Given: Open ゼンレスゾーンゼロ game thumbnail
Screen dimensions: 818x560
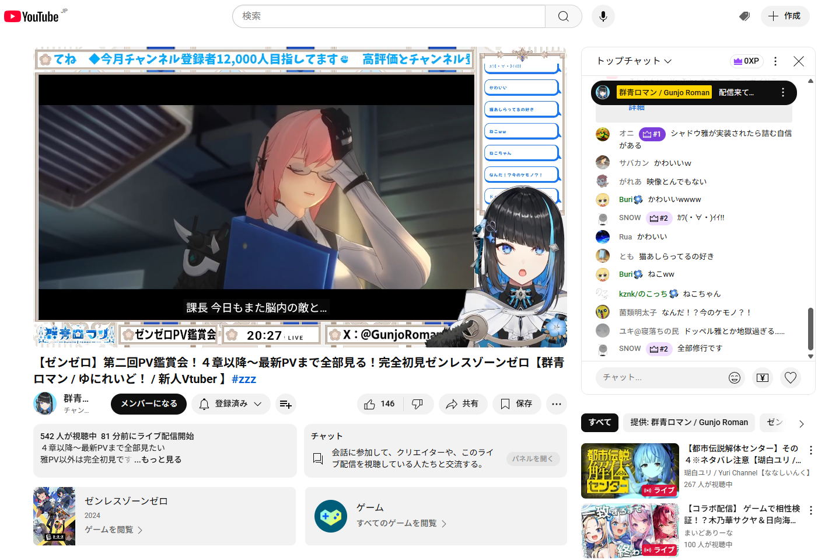Looking at the screenshot, I should pyautogui.click(x=54, y=516).
